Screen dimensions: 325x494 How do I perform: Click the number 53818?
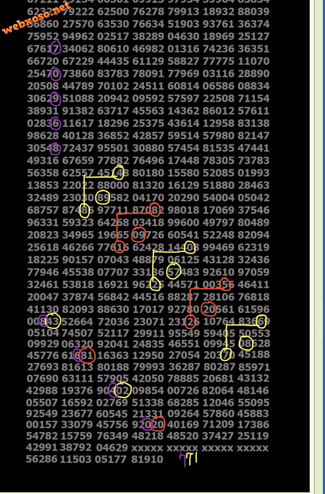coord(78,285)
